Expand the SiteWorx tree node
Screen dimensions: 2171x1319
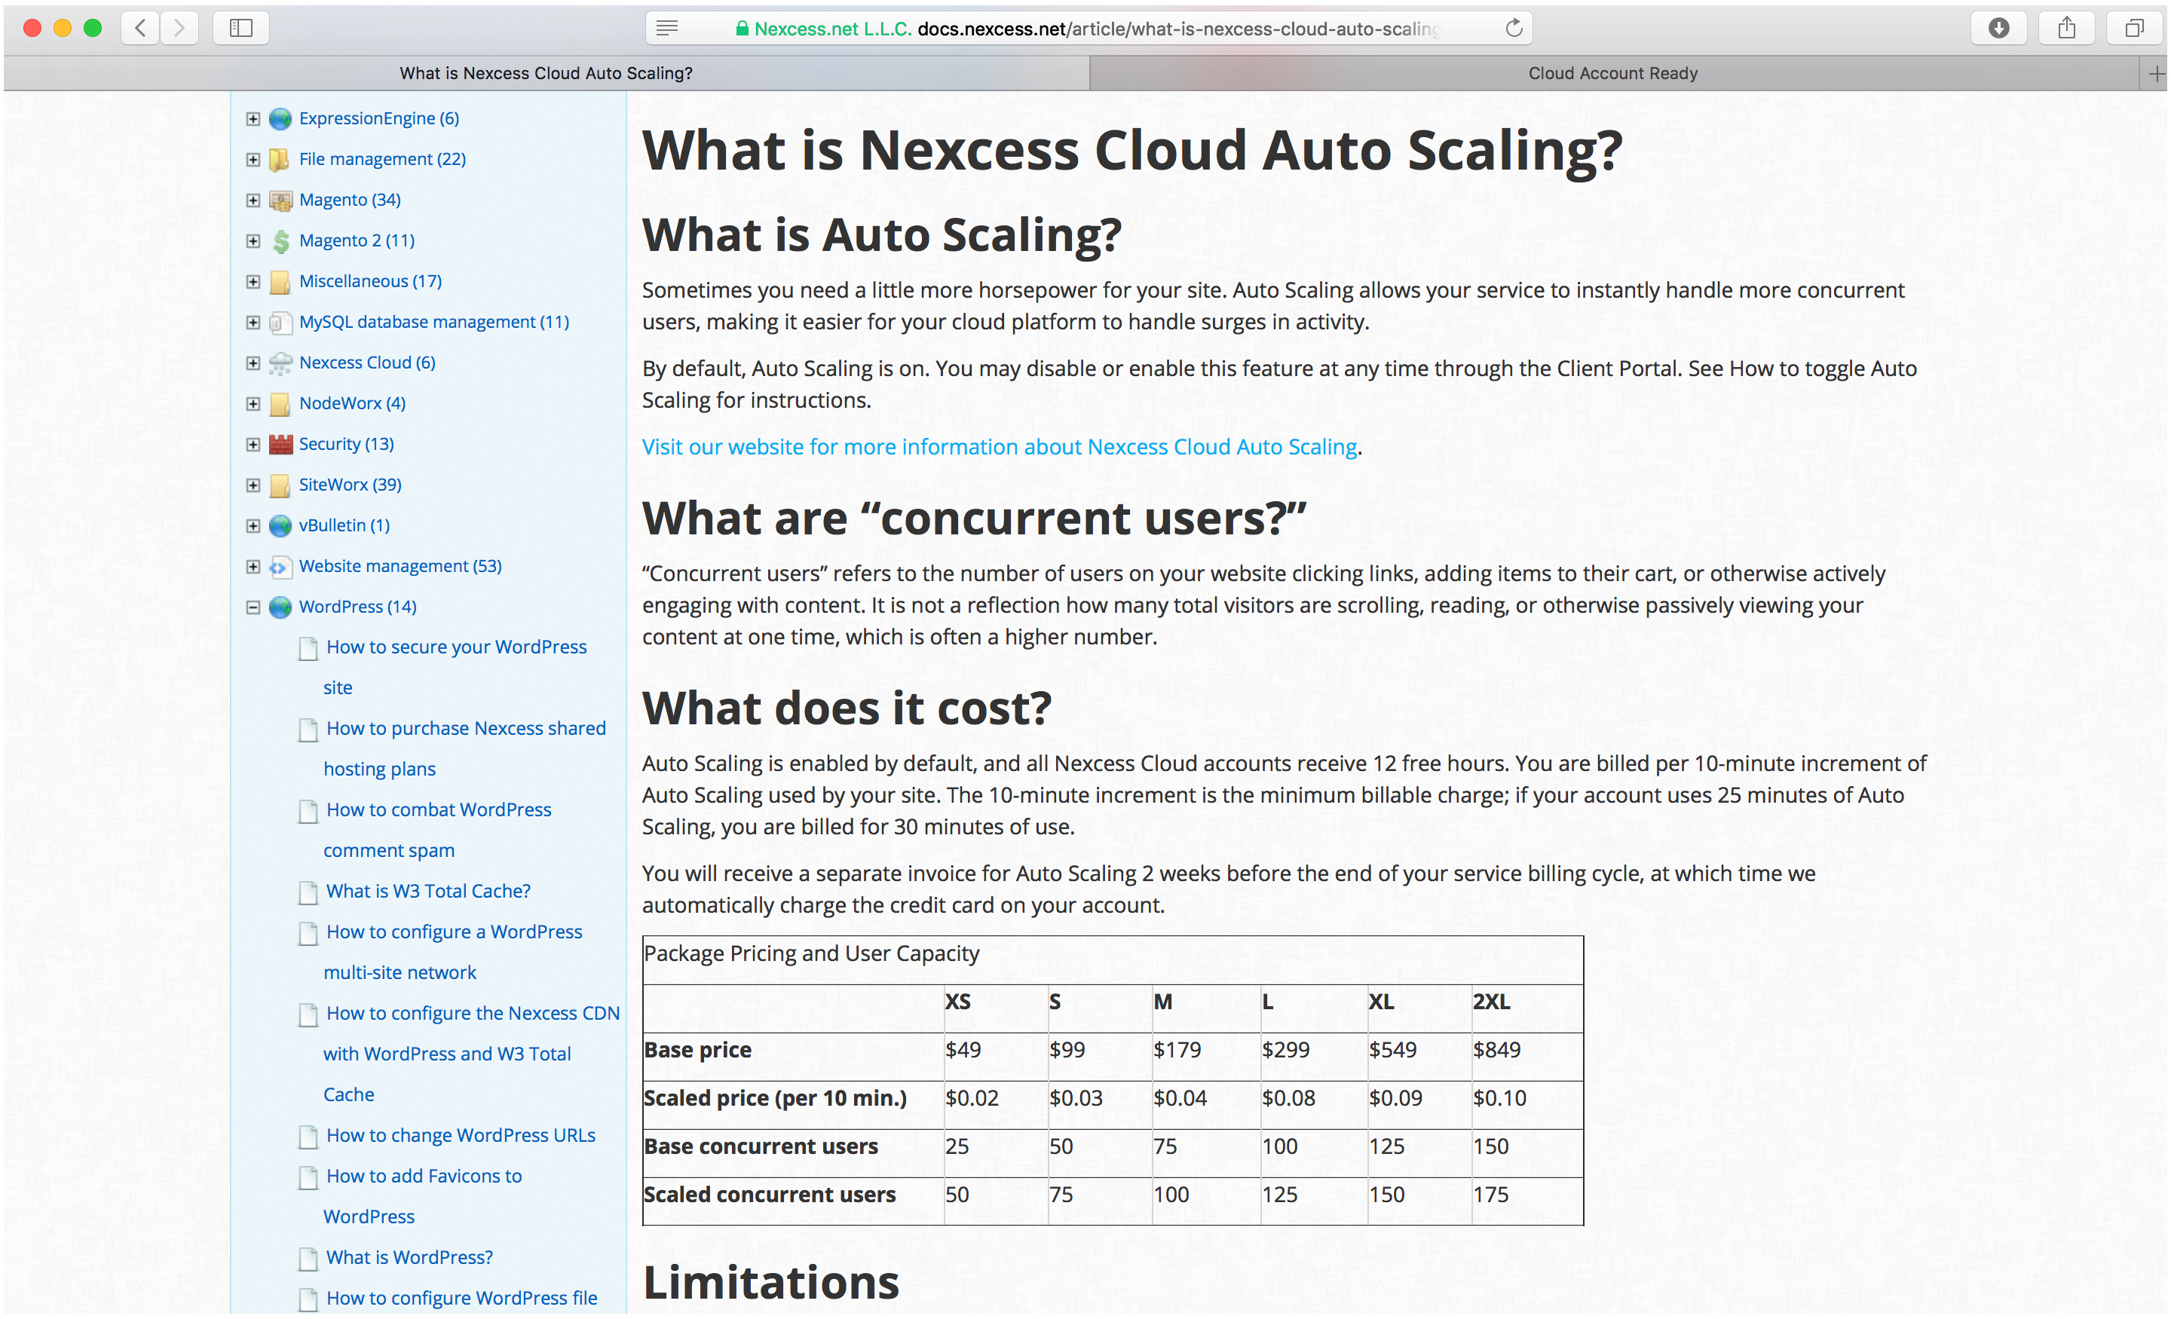coord(253,485)
